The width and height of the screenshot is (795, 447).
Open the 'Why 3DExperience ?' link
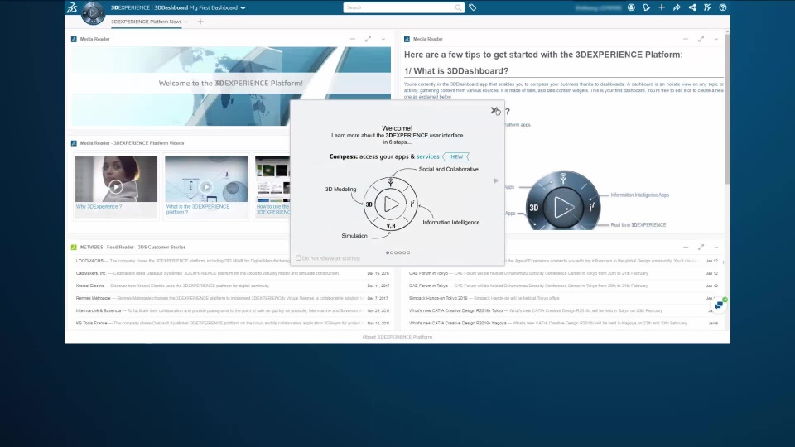tap(99, 207)
